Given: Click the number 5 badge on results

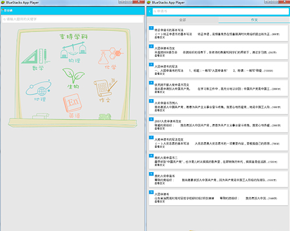Looking at the screenshot, I should click(151, 101).
